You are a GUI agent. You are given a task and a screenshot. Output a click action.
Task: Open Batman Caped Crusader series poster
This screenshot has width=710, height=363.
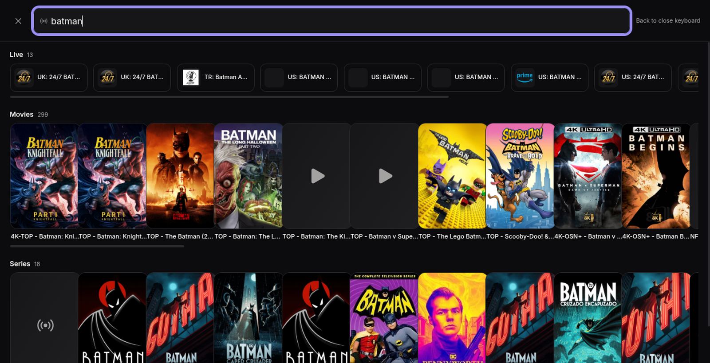248,318
